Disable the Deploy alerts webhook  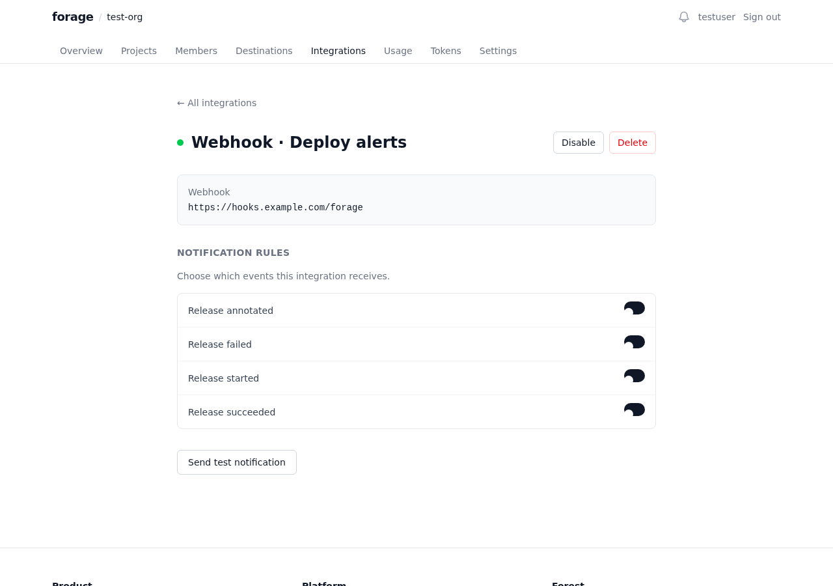(578, 143)
